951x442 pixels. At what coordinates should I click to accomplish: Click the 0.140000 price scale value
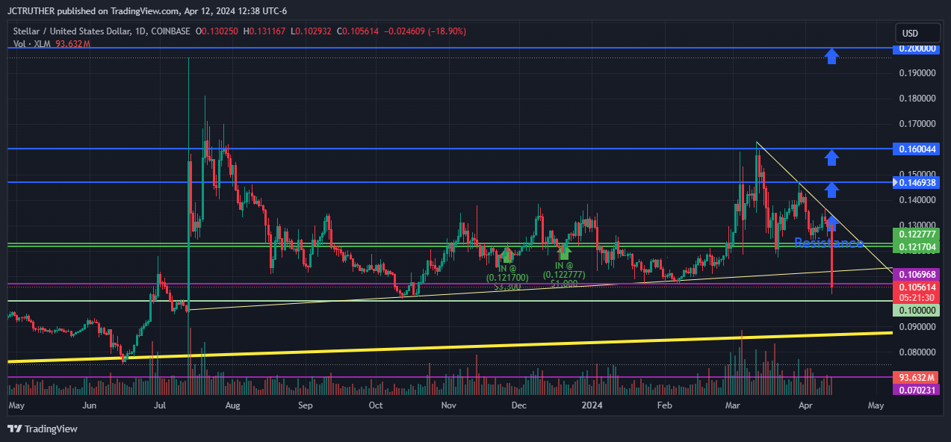(916, 200)
